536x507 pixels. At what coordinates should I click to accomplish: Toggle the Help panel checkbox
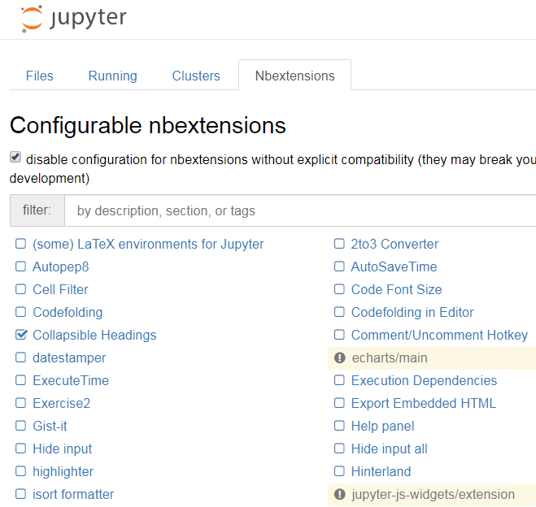pos(340,426)
